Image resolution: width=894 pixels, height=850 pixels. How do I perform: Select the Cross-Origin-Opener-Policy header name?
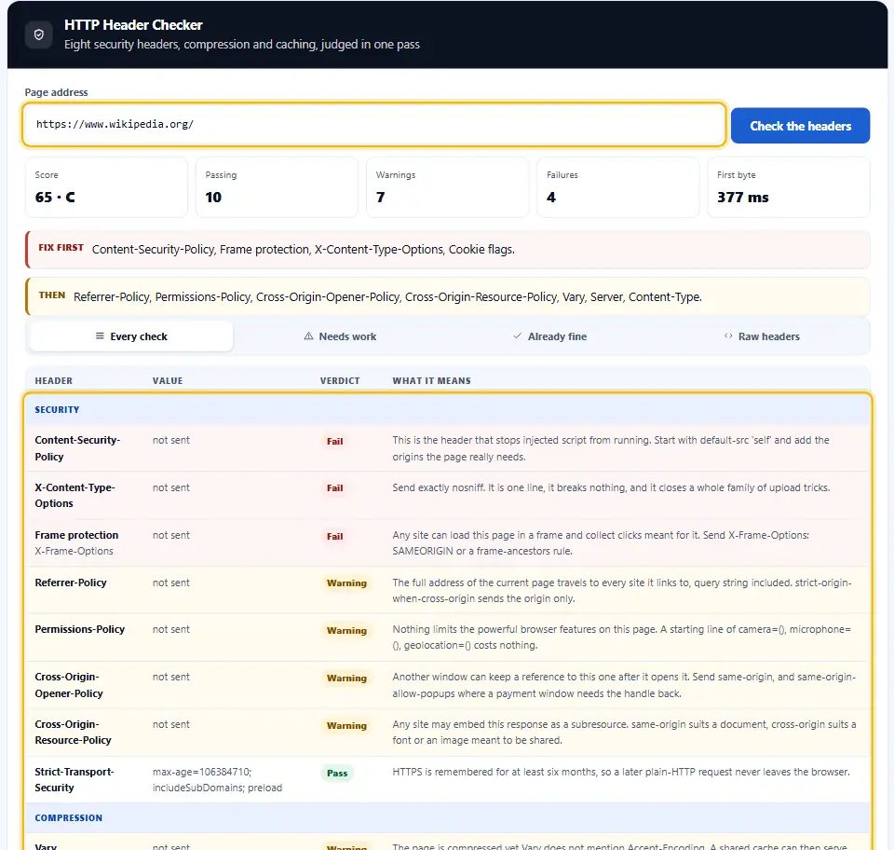pos(69,685)
